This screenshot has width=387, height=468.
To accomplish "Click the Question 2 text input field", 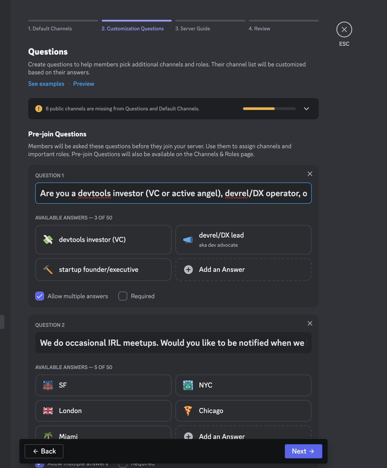I will click(173, 343).
